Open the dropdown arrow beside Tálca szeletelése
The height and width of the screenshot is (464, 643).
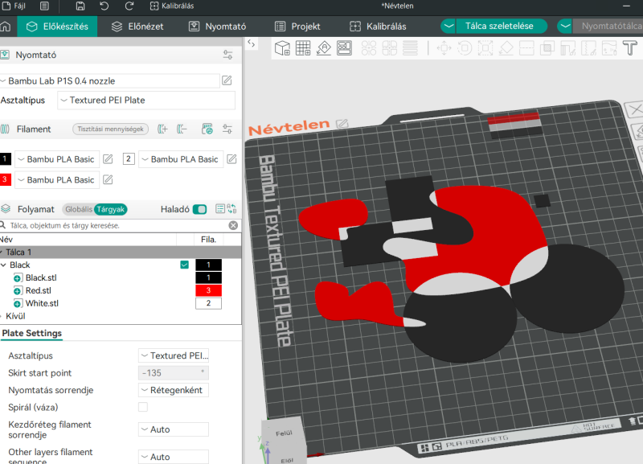coord(448,26)
